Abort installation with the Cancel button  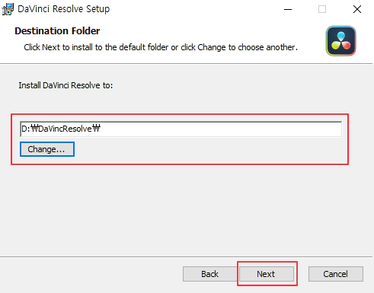point(336,274)
